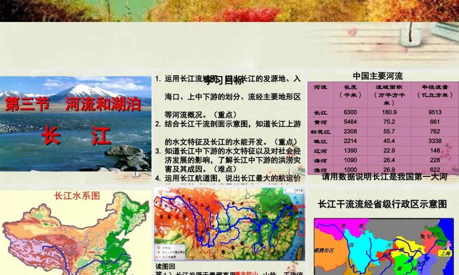Viewport: 459px width, 275px height.
Task: Click the red '长 江' title text
Action: click(76, 136)
